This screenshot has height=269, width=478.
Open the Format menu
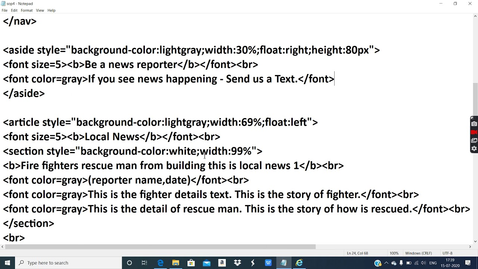[27, 10]
